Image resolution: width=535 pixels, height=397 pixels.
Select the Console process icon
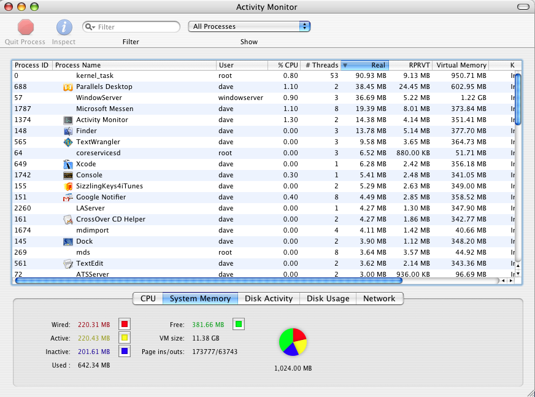coord(68,175)
